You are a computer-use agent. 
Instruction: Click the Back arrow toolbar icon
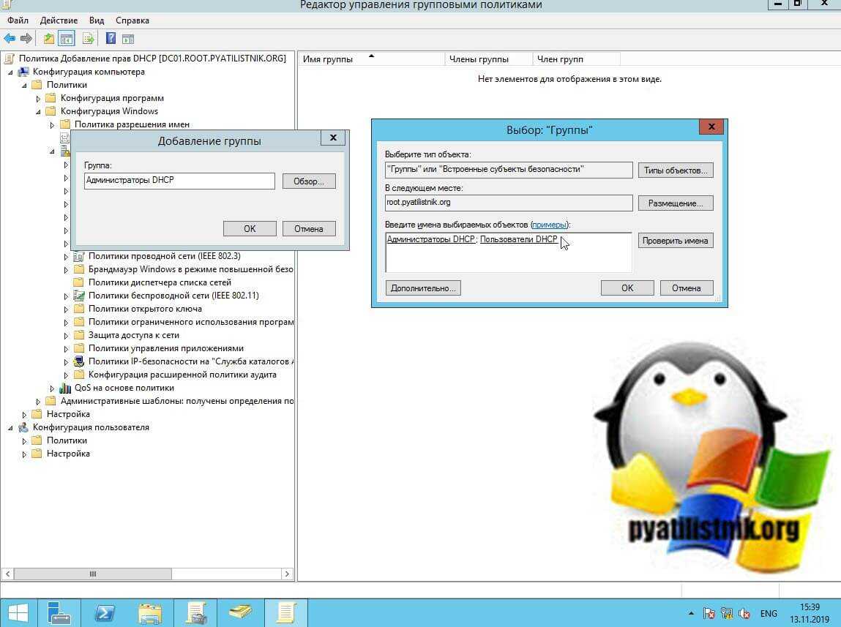coord(10,39)
